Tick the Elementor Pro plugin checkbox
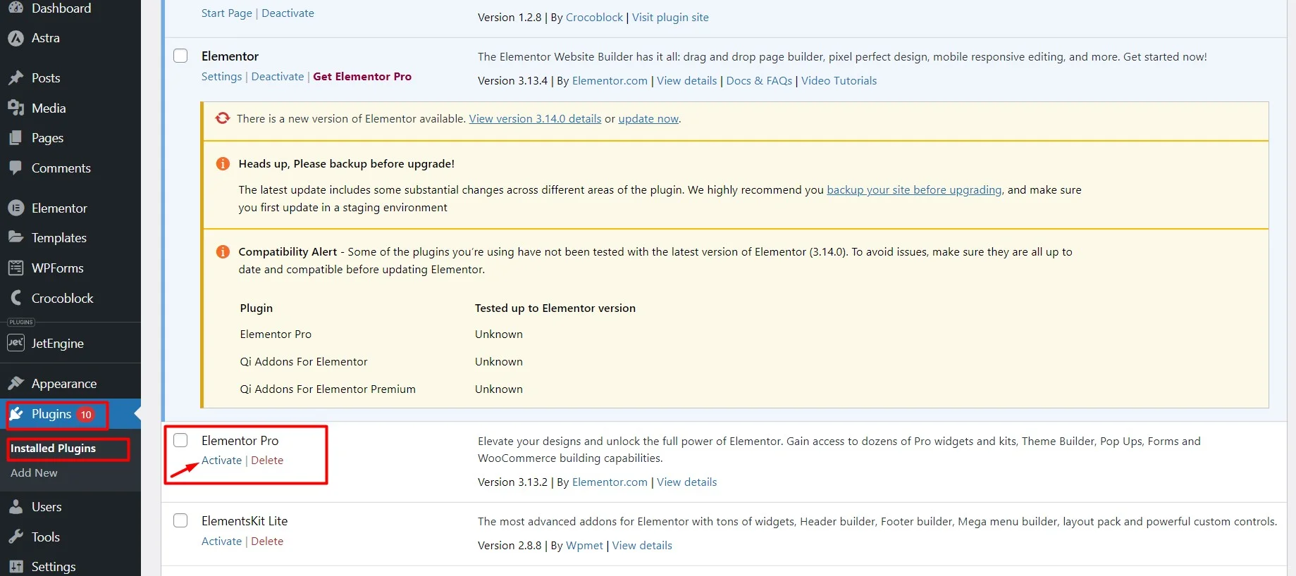Screen dimensions: 1296x576 (180, 440)
